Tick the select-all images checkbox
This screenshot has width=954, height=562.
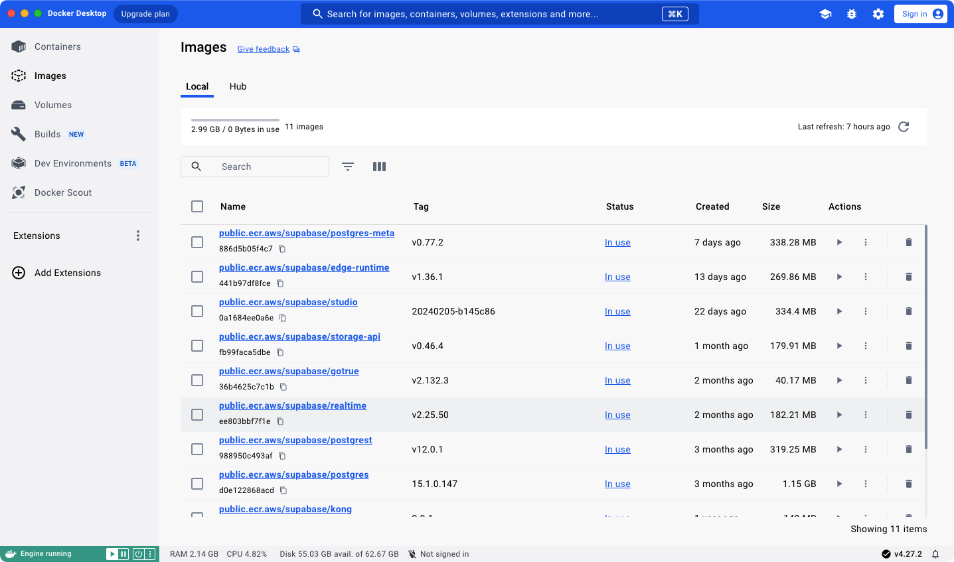click(x=197, y=206)
